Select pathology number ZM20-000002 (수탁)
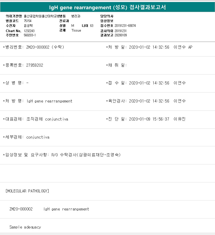This screenshot has height=235, width=215. click(45, 47)
